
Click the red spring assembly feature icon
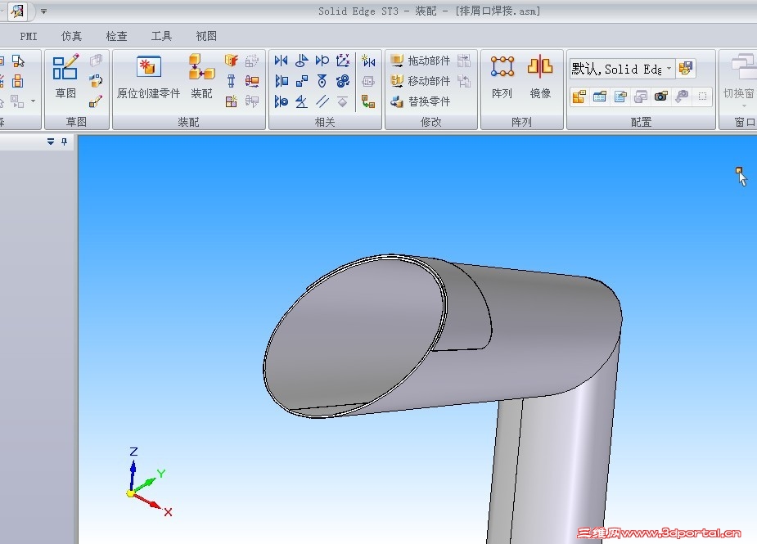point(251,81)
